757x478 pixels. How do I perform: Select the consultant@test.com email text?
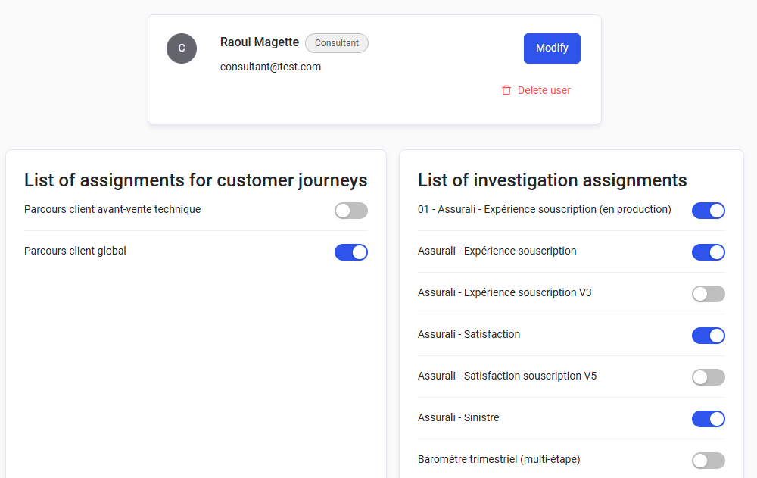[270, 67]
